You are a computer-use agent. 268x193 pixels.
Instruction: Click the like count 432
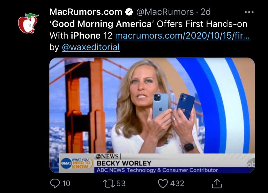pos(177,183)
